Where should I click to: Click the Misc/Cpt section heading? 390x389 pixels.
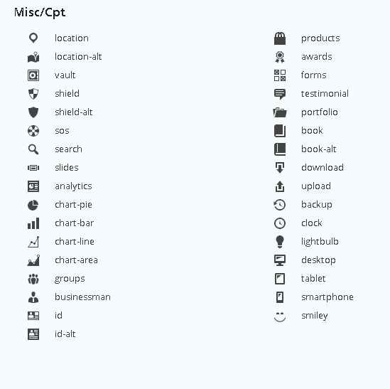40,13
